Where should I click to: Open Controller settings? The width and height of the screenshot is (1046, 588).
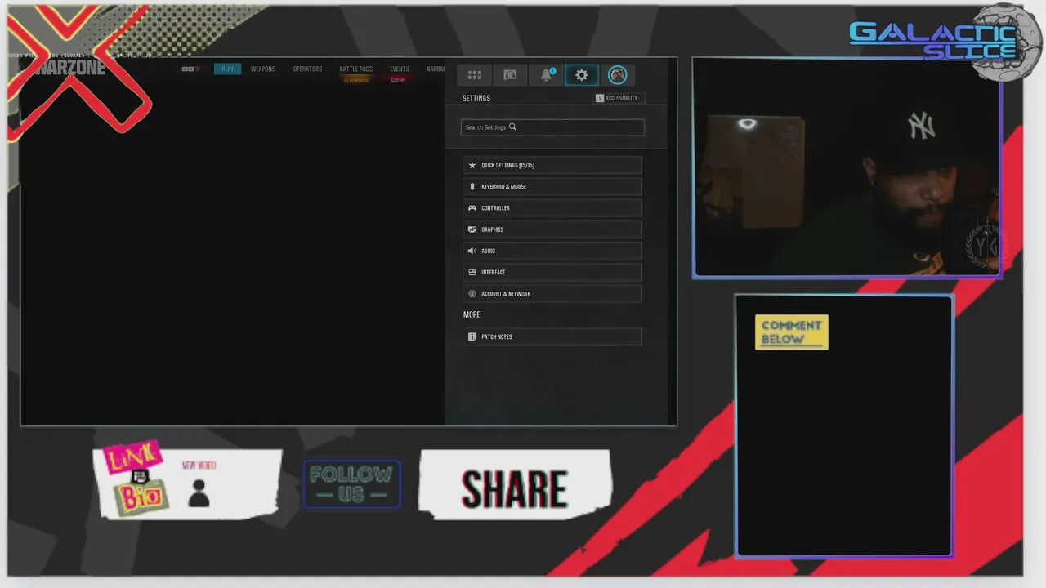tap(552, 208)
